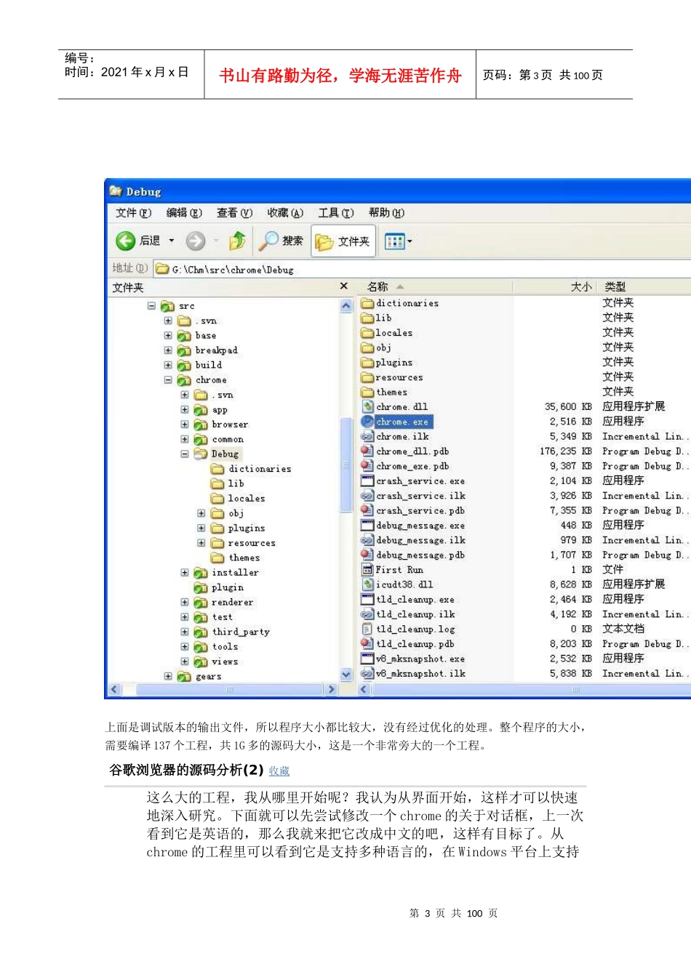The height and width of the screenshot is (977, 691).
Task: Open the 帮助(H) menu
Action: pyautogui.click(x=386, y=213)
